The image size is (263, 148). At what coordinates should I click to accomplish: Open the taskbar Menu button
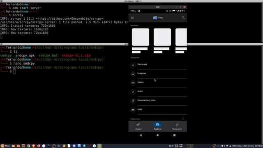(5, 146)
